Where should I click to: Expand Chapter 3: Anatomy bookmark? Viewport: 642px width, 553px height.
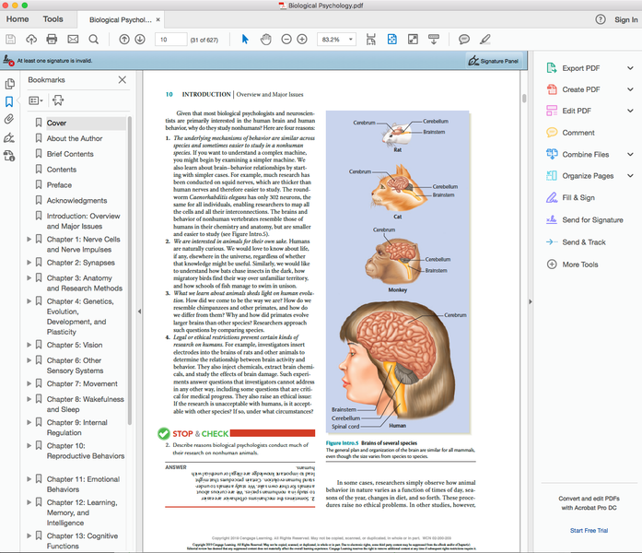pyautogui.click(x=29, y=277)
